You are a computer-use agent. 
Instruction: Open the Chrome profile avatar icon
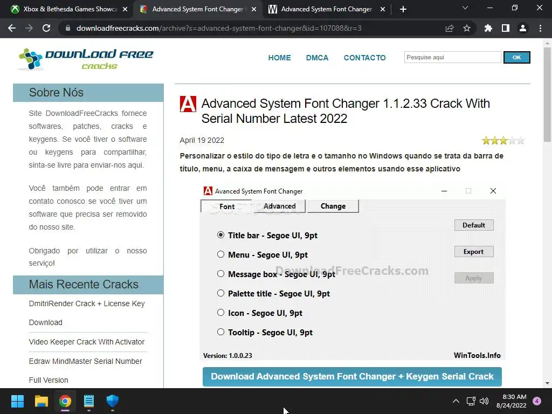coord(523,28)
